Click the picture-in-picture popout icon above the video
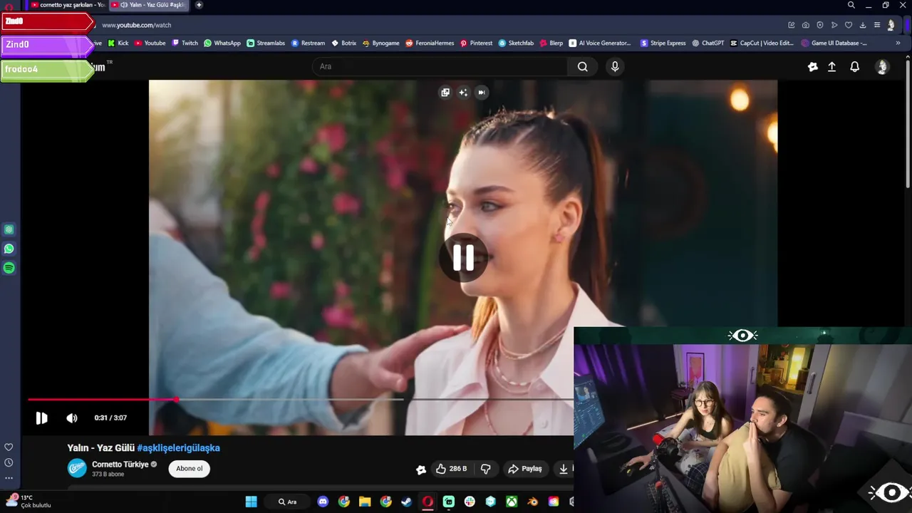Viewport: 912px width, 513px height. click(445, 93)
